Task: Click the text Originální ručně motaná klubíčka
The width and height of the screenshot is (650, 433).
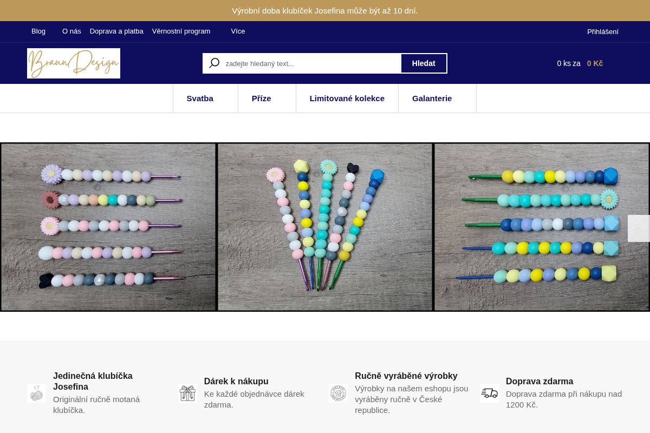Action: click(x=96, y=405)
